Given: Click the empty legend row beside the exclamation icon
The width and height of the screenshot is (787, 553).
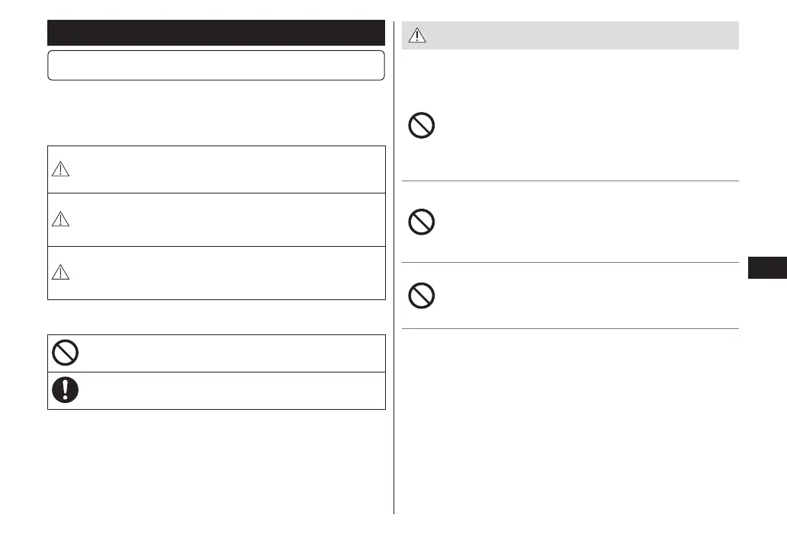Looking at the screenshot, I should tap(229, 391).
